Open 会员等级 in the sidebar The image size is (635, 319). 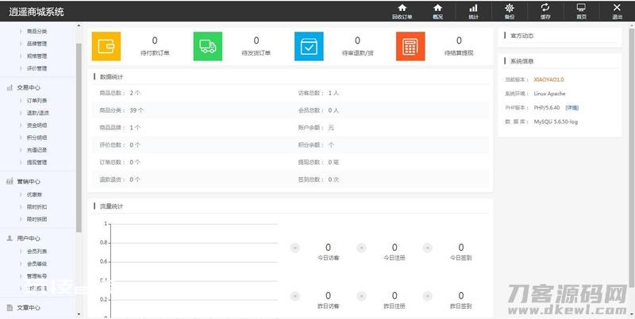pyautogui.click(x=37, y=263)
